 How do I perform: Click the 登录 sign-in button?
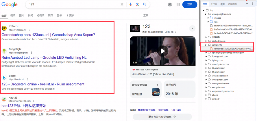pyautogui.click(x=190, y=5)
